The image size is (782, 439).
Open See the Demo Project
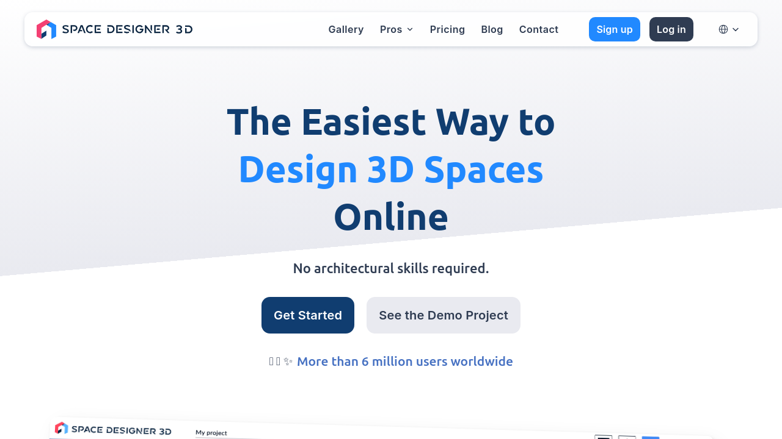click(444, 315)
